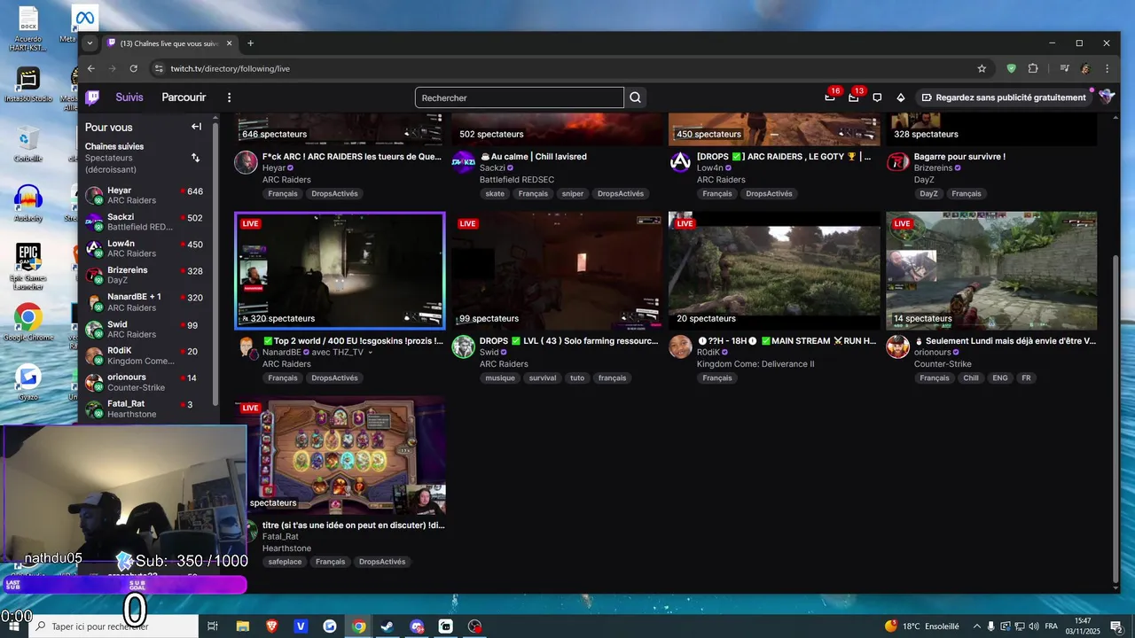The image size is (1135, 638).
Task: Open the Twitch home logo
Action: coord(92,97)
